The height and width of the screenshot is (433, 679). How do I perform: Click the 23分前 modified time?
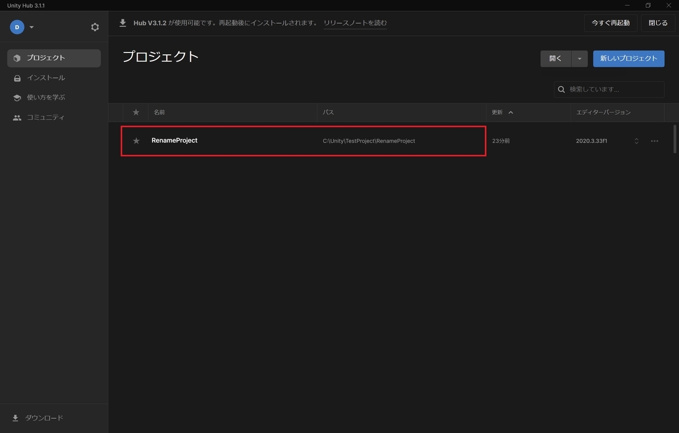coord(501,141)
